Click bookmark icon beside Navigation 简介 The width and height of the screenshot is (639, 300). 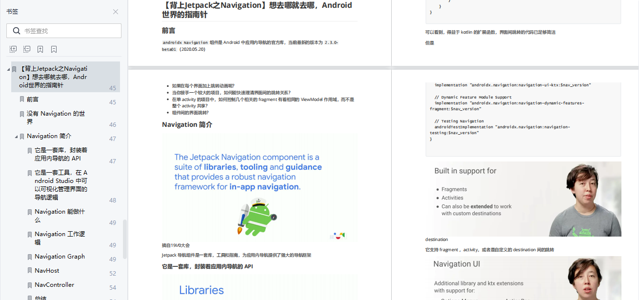pos(22,137)
